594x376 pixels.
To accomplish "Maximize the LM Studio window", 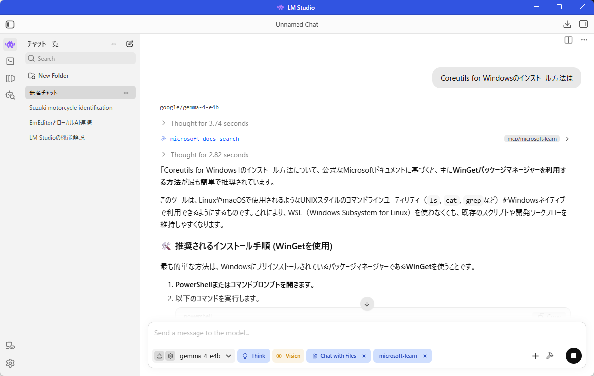I will (559, 7).
